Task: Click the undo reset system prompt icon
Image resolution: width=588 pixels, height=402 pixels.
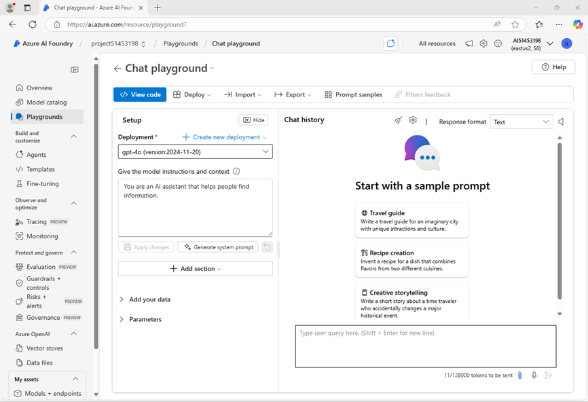Action: [267, 247]
